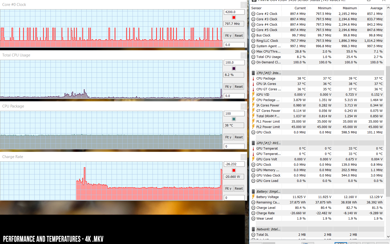Click the 4200.0 maximum field in Core #0 Clock graph
Viewport: 390px width, 244px height.
click(x=234, y=12)
